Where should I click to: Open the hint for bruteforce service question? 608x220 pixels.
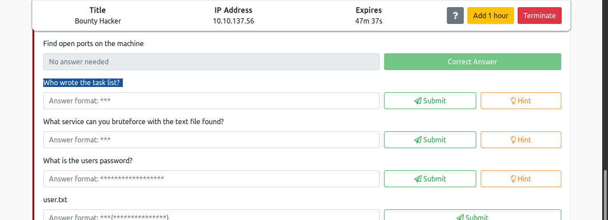521,140
